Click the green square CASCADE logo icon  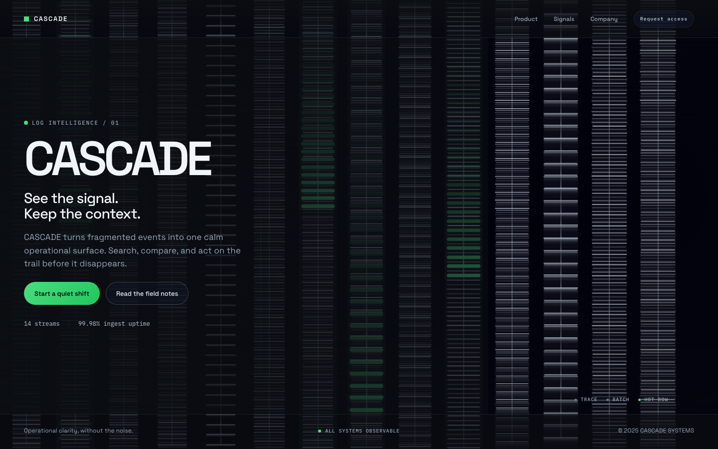click(x=26, y=19)
